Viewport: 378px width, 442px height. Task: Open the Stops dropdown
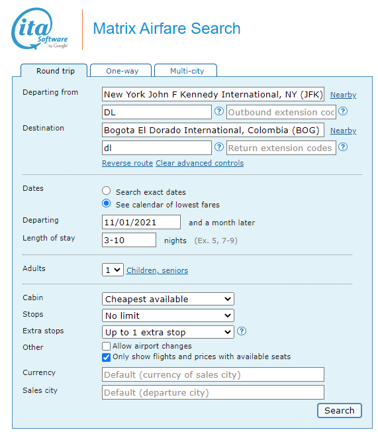click(168, 315)
